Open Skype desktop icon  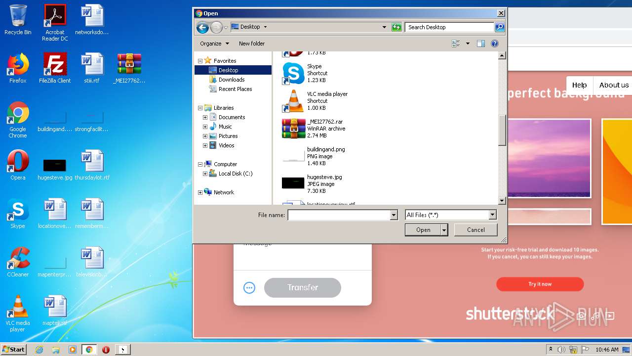click(x=18, y=214)
